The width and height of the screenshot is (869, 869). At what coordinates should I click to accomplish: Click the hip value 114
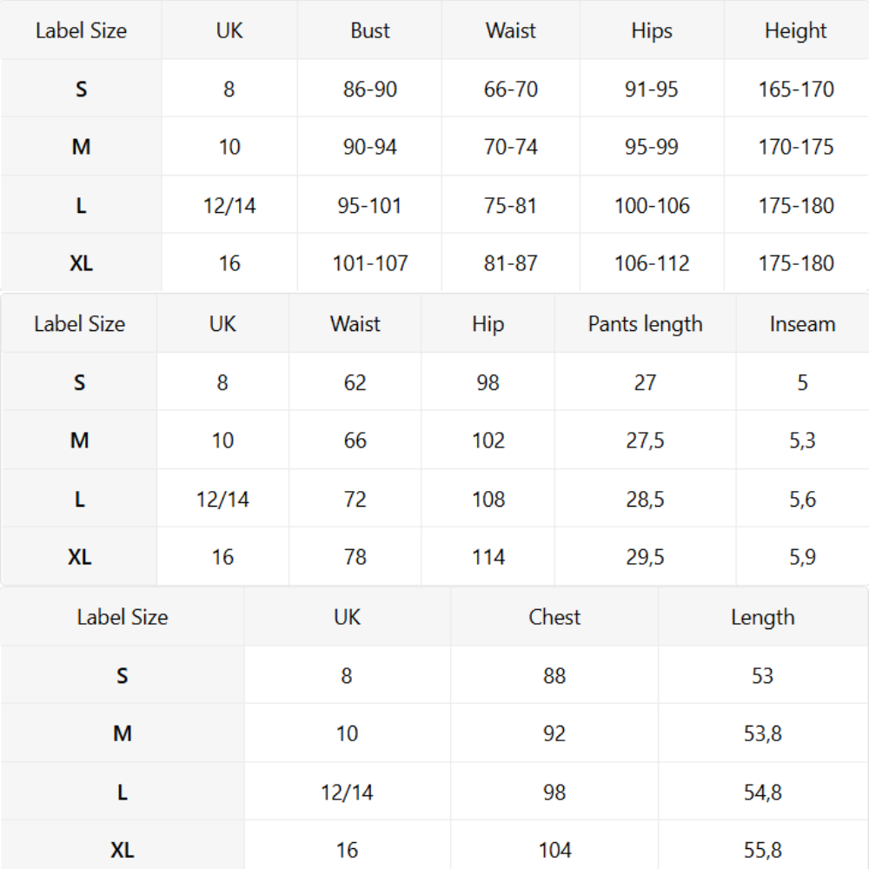pyautogui.click(x=488, y=557)
